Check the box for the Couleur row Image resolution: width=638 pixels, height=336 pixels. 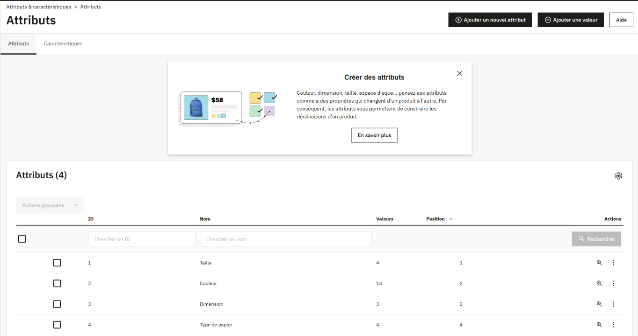tap(57, 283)
